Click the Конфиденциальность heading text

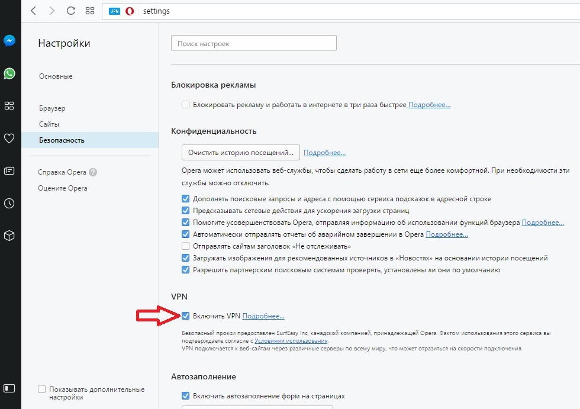coord(214,131)
